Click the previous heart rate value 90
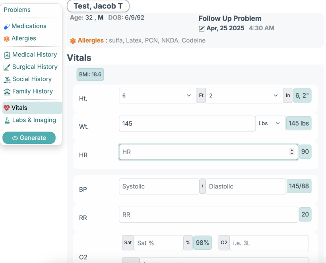The width and height of the screenshot is (326, 263). pyautogui.click(x=305, y=152)
